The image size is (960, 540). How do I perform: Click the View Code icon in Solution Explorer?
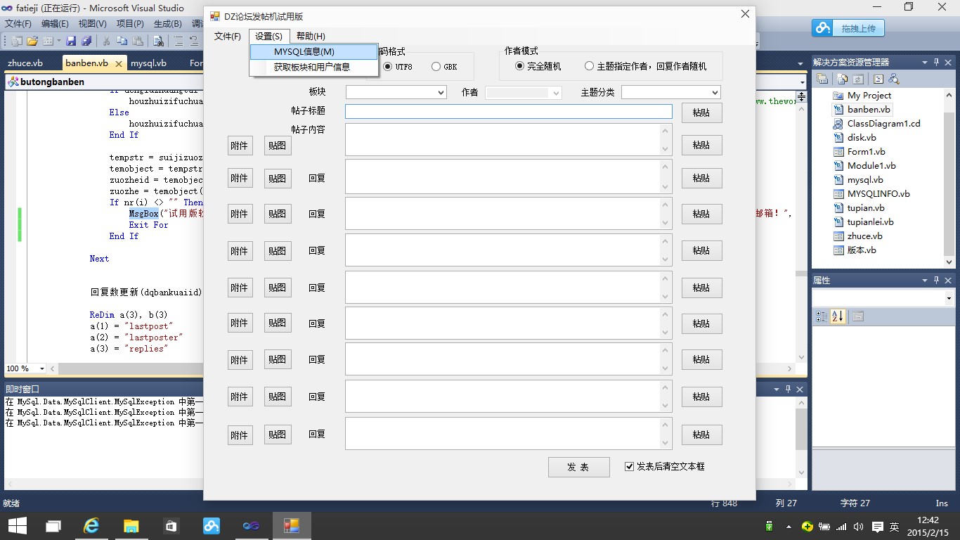tap(878, 79)
